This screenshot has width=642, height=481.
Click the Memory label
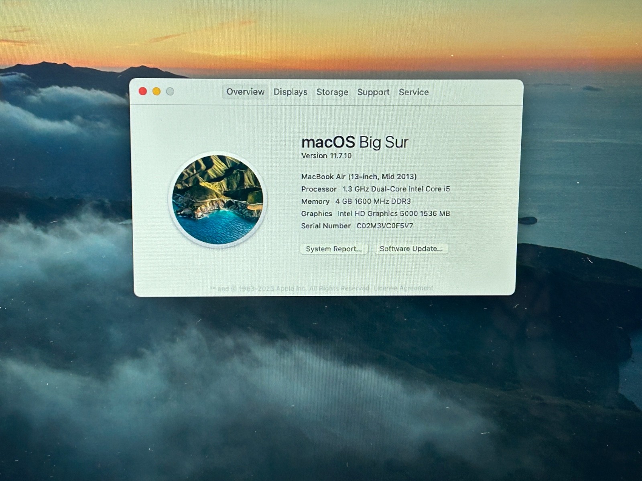315,201
